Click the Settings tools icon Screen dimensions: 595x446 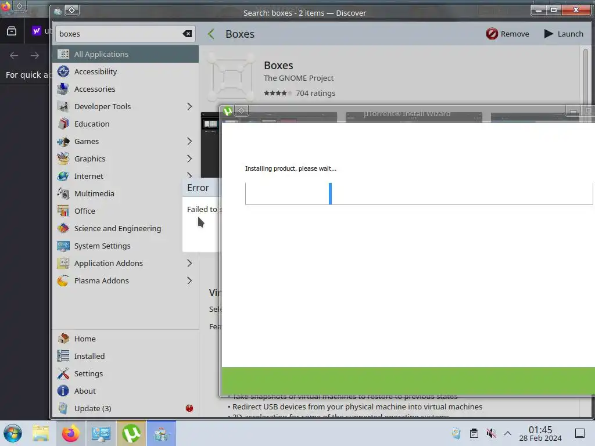[63, 373]
